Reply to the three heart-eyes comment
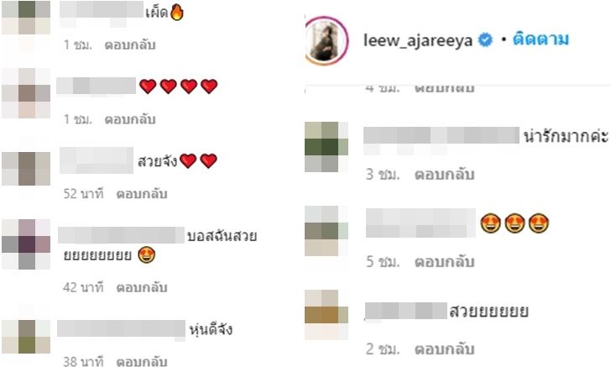The image size is (611, 367). pos(444,262)
